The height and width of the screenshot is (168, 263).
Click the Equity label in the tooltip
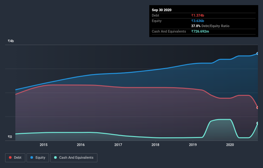tap(157, 21)
